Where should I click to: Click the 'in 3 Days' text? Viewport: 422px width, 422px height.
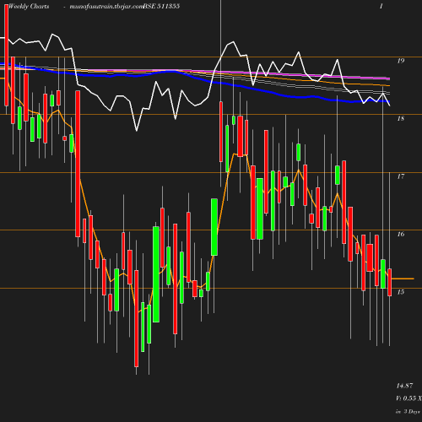pyautogui.click(x=408, y=412)
